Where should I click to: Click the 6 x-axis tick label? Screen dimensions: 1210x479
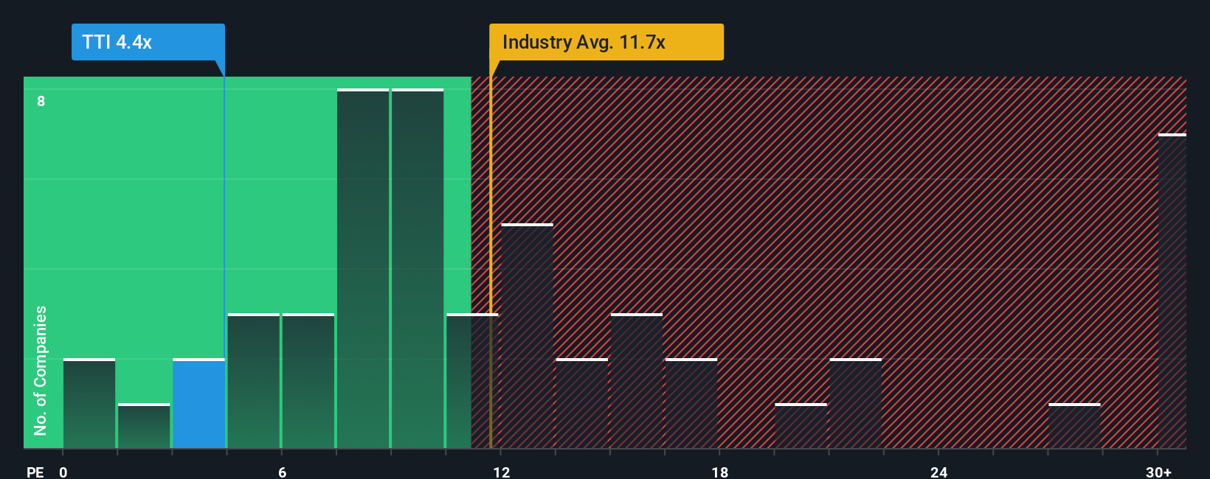pyautogui.click(x=283, y=472)
